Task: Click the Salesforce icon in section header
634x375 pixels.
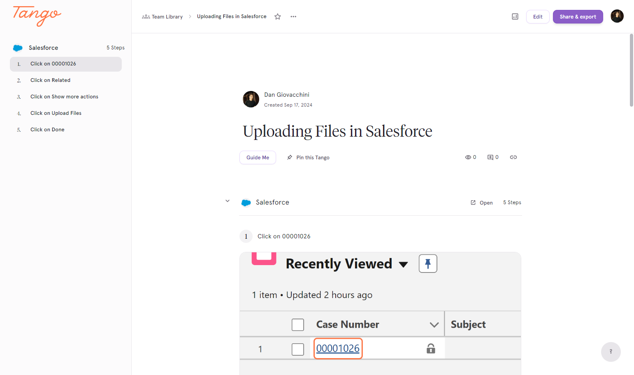Action: (x=246, y=203)
